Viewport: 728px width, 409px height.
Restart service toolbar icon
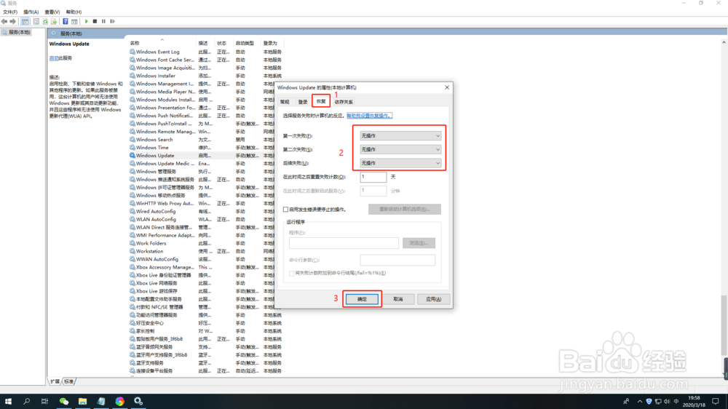click(x=112, y=21)
